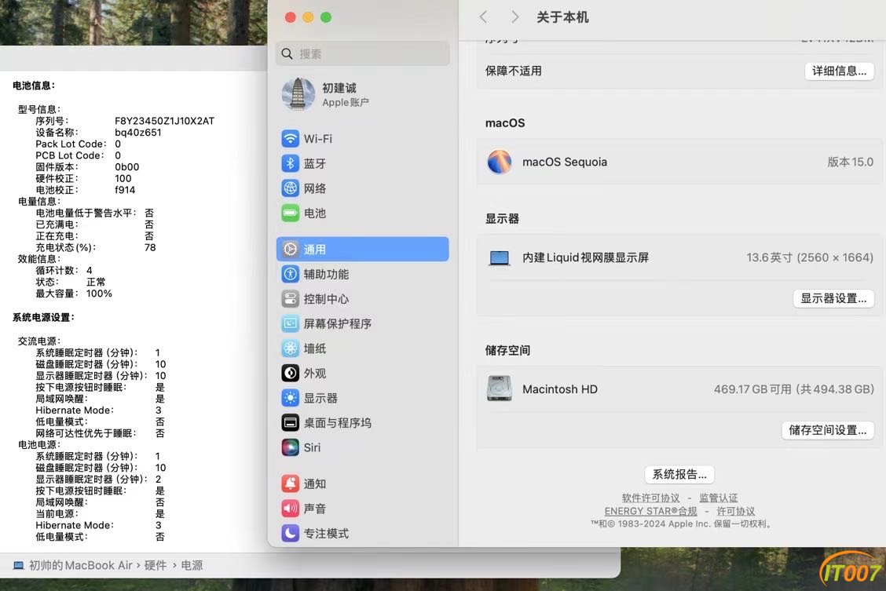Open Accessibility (辅助功能) icon
The height and width of the screenshot is (591, 886).
tap(290, 275)
